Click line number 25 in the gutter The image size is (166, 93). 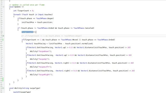[x=1, y=14]
